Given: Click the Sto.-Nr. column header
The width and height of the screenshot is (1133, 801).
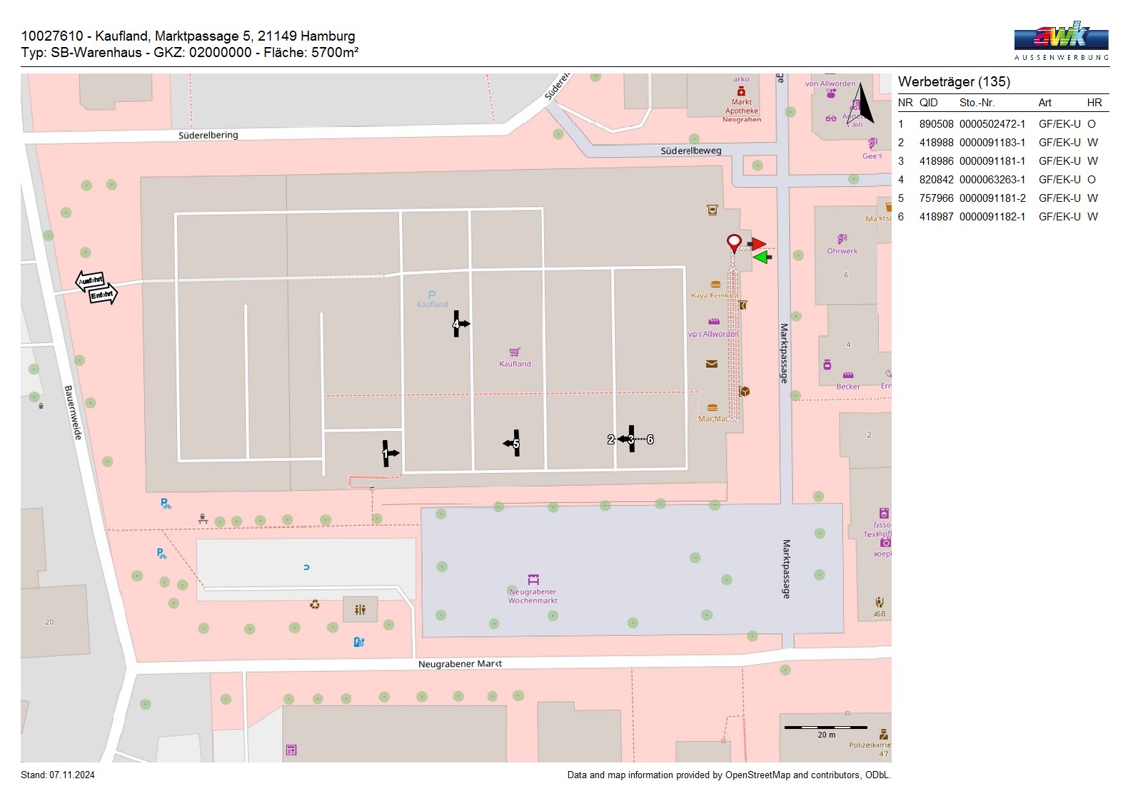Looking at the screenshot, I should tap(977, 103).
